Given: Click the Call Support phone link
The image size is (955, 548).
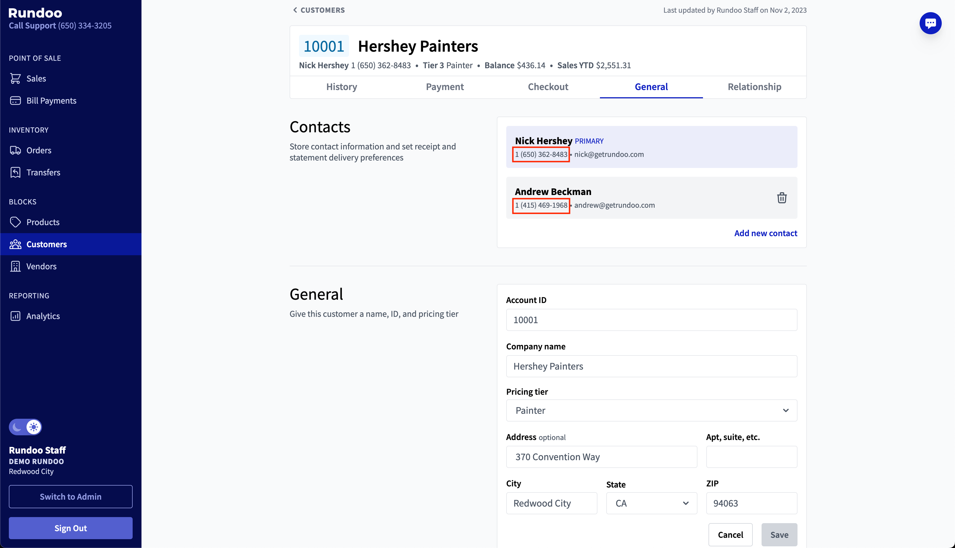Looking at the screenshot, I should pos(60,26).
